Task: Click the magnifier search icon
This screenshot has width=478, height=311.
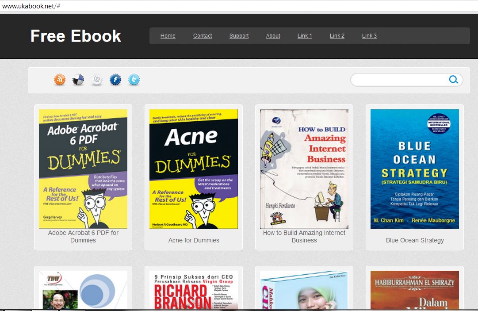Action: tap(454, 80)
